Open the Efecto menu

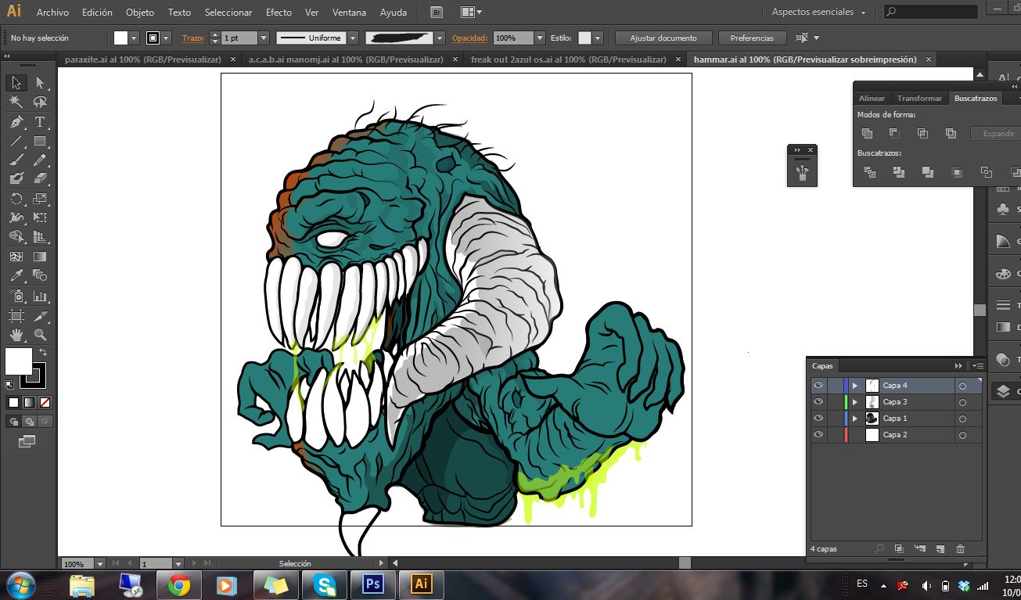[x=279, y=12]
